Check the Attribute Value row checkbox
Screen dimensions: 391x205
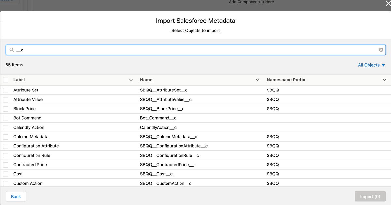(6, 100)
